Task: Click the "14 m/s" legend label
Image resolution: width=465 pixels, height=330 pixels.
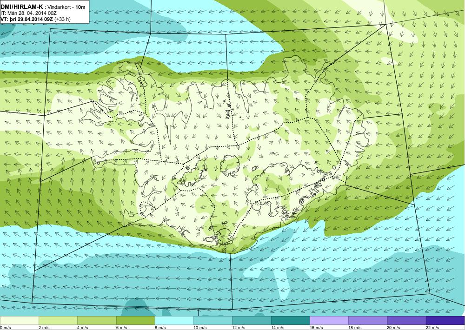Action: click(278, 328)
